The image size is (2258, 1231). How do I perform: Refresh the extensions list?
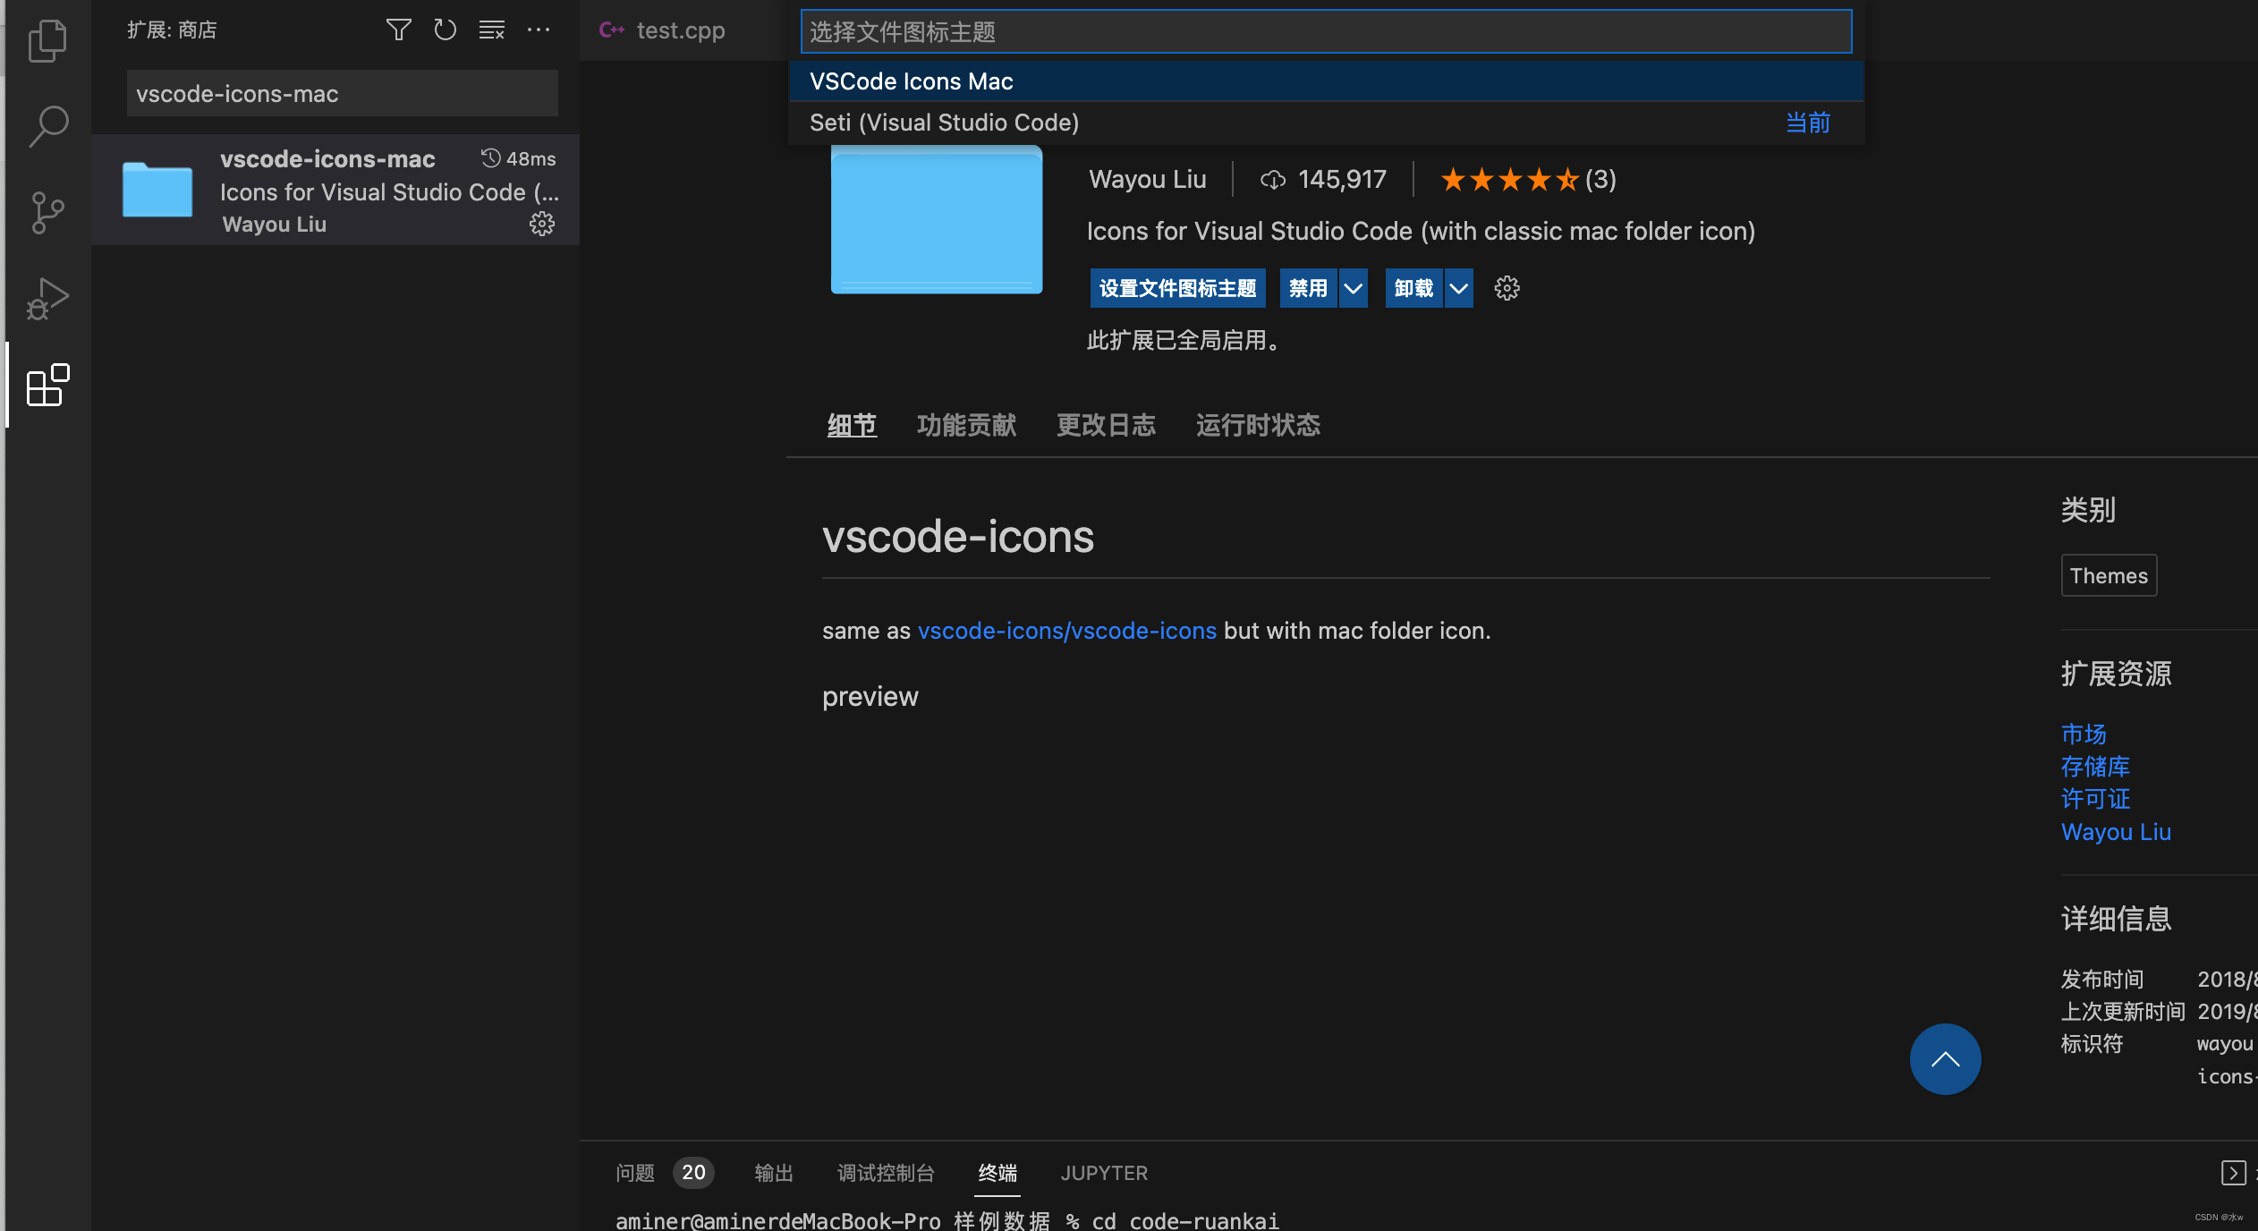pos(445,30)
